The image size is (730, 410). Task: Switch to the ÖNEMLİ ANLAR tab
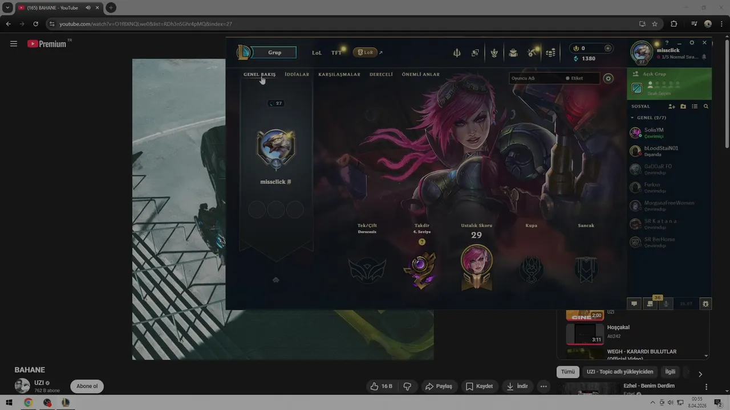point(421,75)
